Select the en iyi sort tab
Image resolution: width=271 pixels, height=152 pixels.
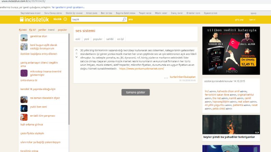(121, 39)
